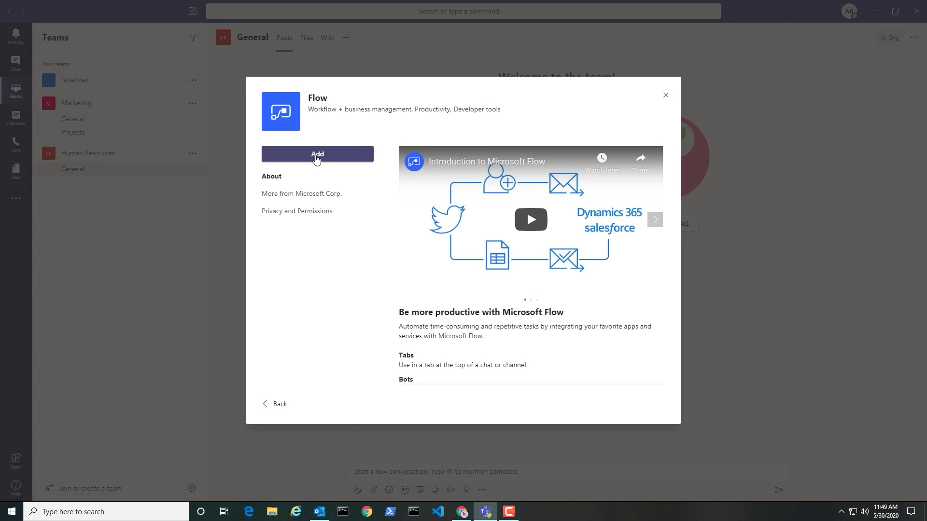This screenshot has width=927, height=521.
Task: Click the filter teams funnel icon
Action: [192, 37]
